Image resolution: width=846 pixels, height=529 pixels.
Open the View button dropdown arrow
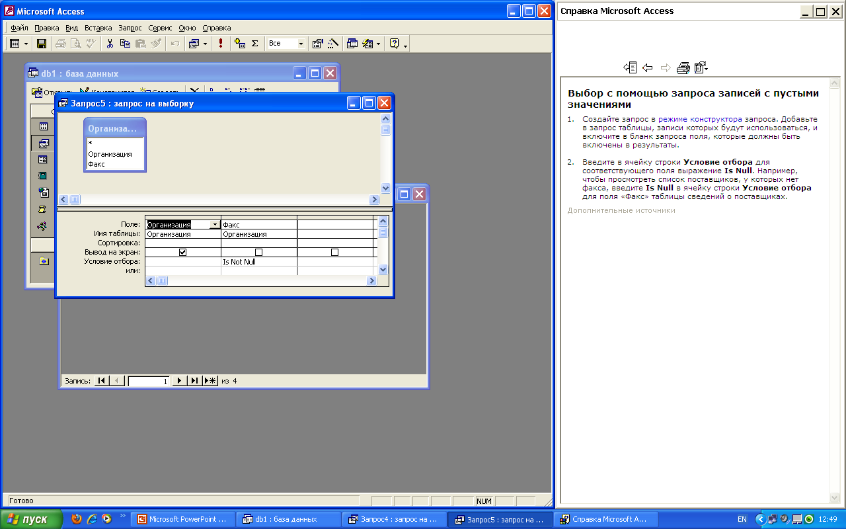point(26,44)
